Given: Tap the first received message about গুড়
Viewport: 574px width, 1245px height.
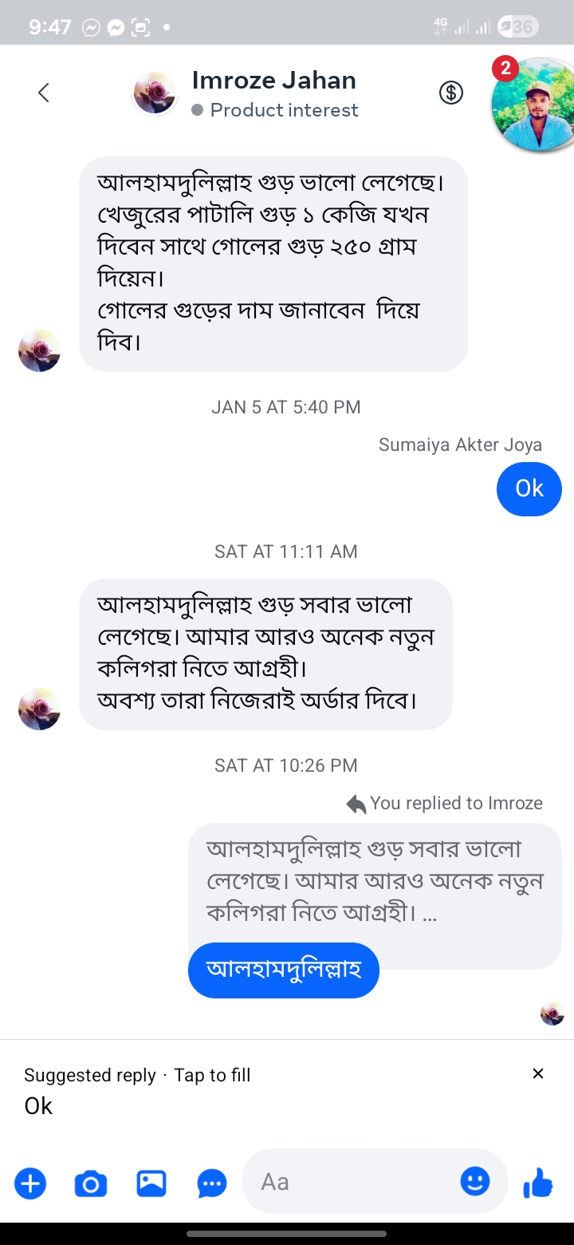Looking at the screenshot, I should 273,263.
